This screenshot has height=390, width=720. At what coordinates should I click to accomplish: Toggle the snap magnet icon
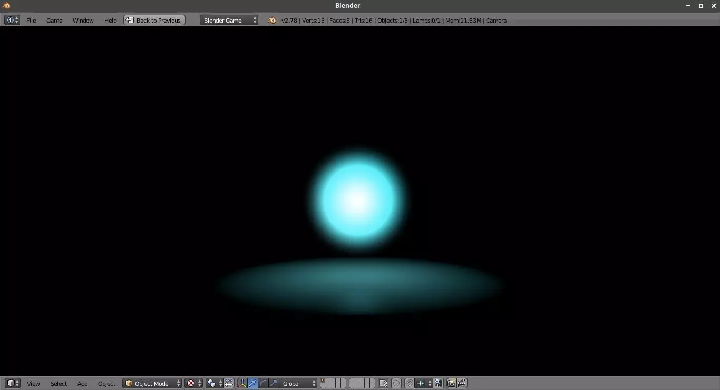pos(410,383)
